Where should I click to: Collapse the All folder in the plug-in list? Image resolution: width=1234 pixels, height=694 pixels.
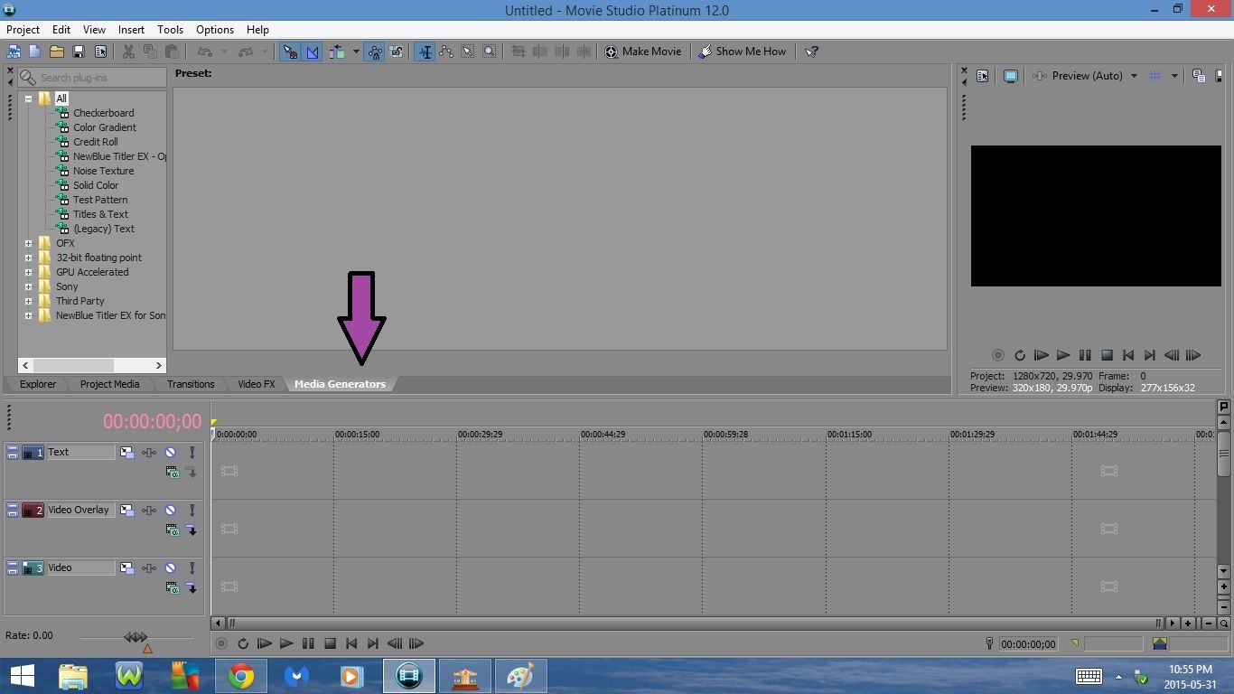[x=30, y=98]
